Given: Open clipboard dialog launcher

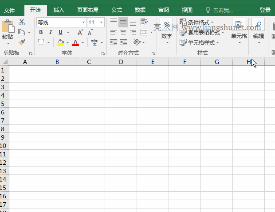Looking at the screenshot, I should 31,53.
